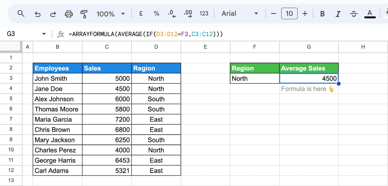The height and width of the screenshot is (186, 388).
Task: Select column H header
Action: (x=363, y=47)
